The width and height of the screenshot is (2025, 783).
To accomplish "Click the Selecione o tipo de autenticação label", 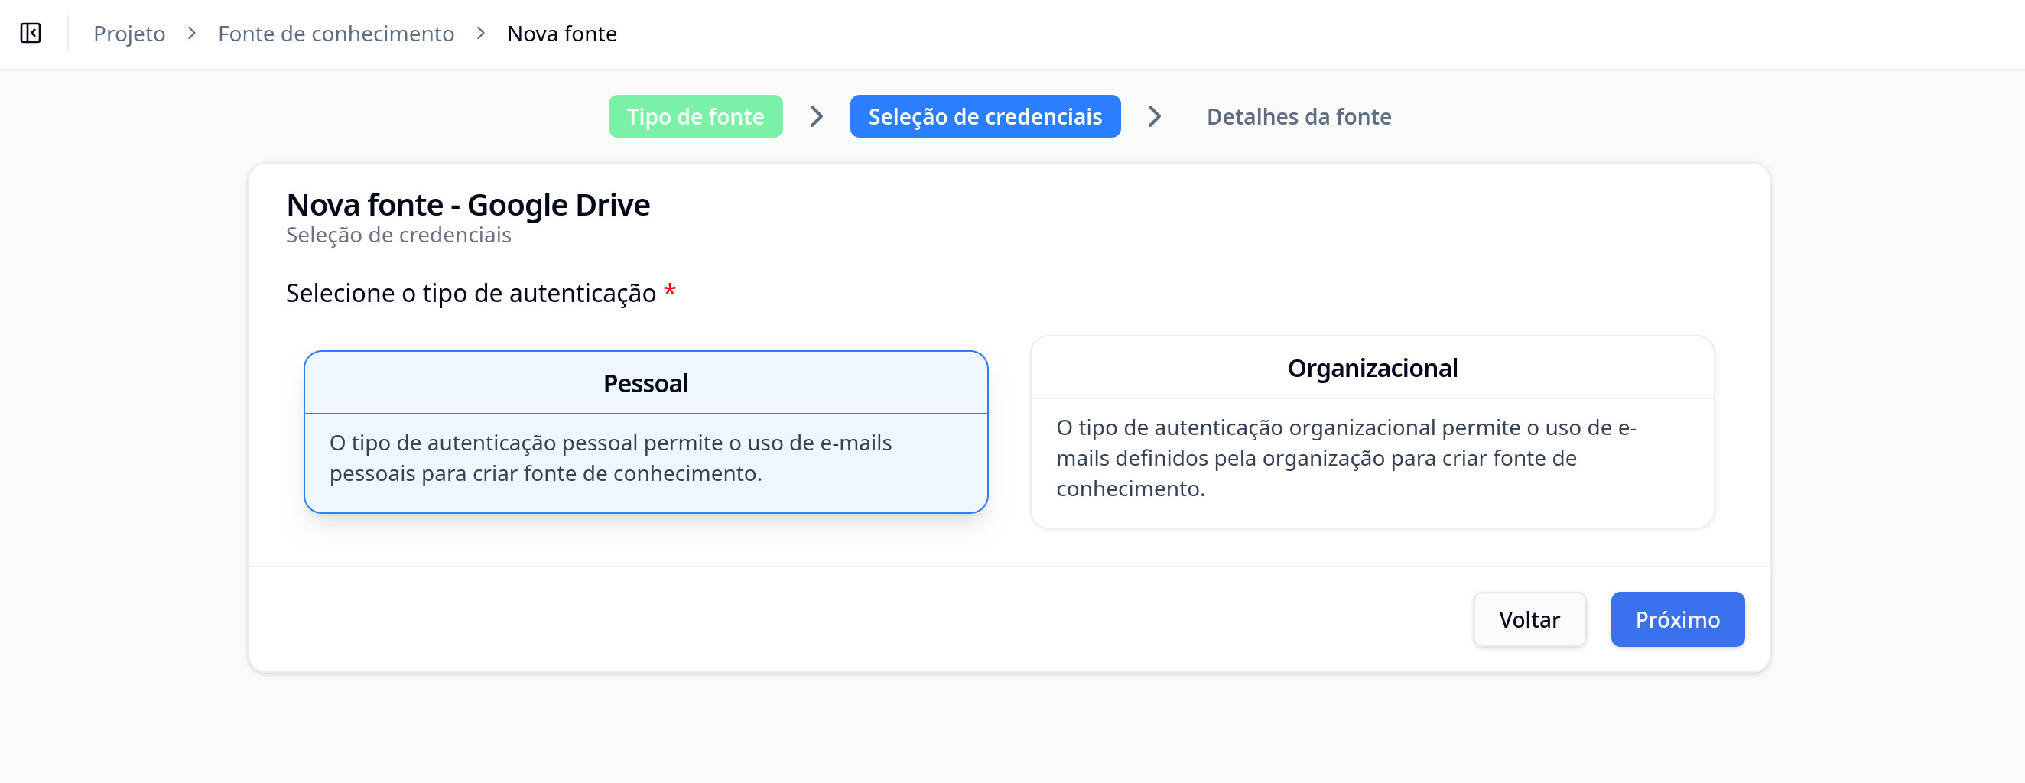I will (470, 293).
